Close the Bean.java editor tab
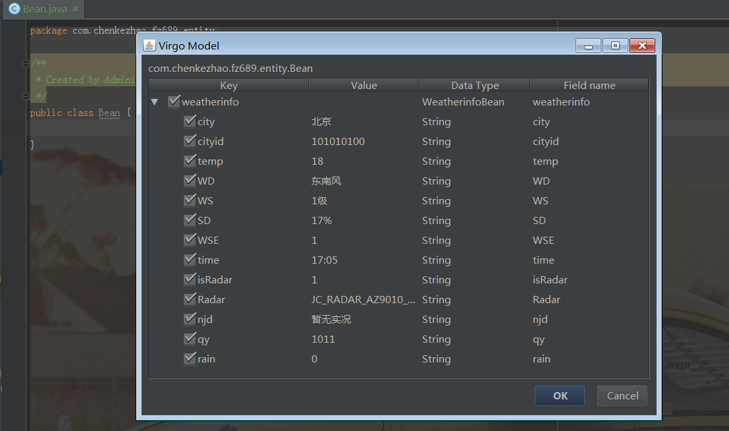729x431 pixels. 75,9
